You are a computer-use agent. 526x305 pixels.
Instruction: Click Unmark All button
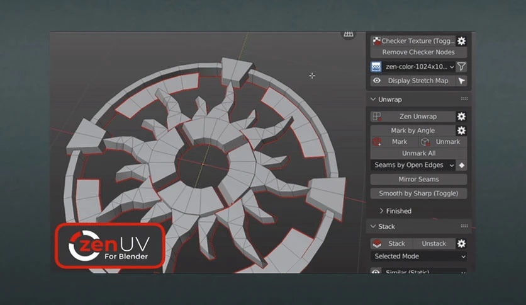pos(418,153)
